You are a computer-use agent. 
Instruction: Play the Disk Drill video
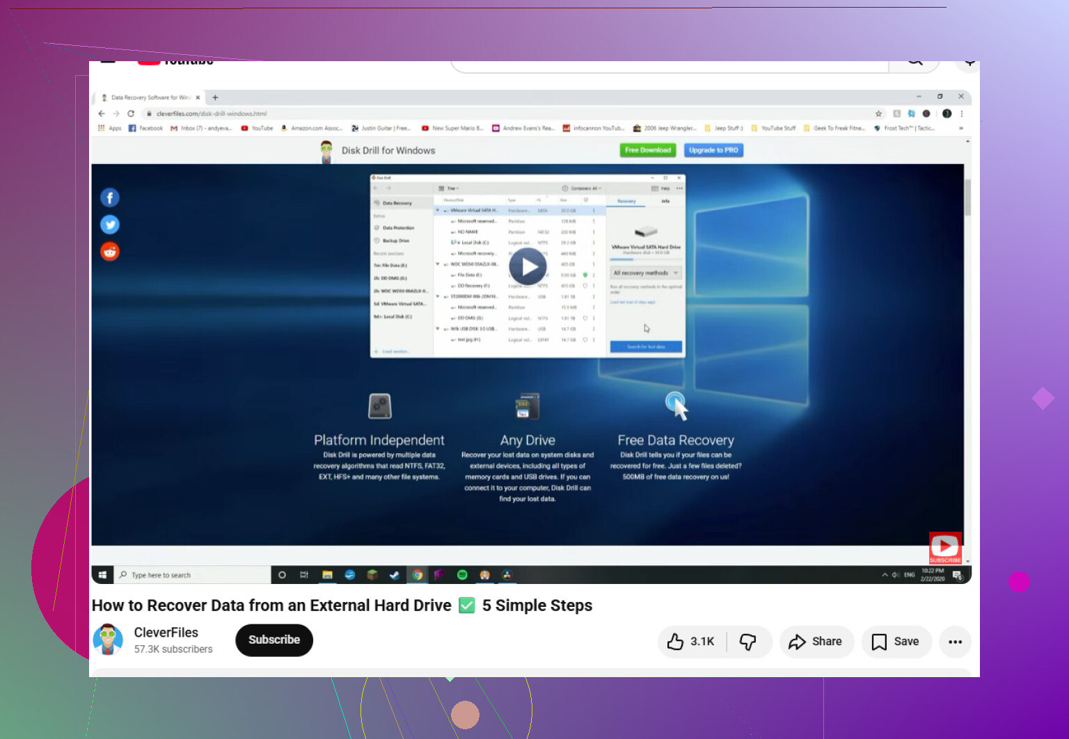(x=528, y=266)
